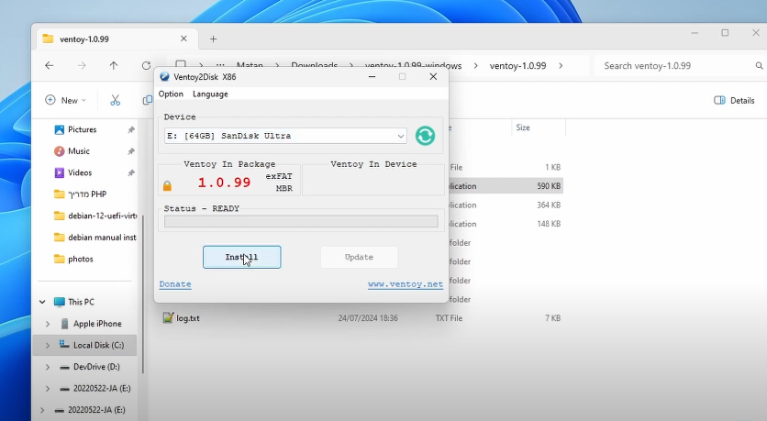Add a new Explorer tab
This screenshot has width=767, height=421.
coord(213,39)
